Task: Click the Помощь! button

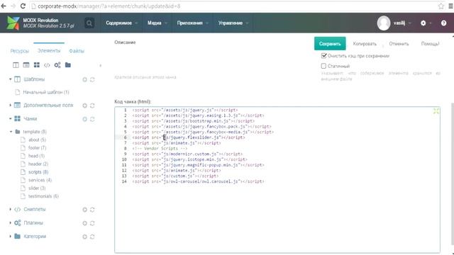Action: 430,44
